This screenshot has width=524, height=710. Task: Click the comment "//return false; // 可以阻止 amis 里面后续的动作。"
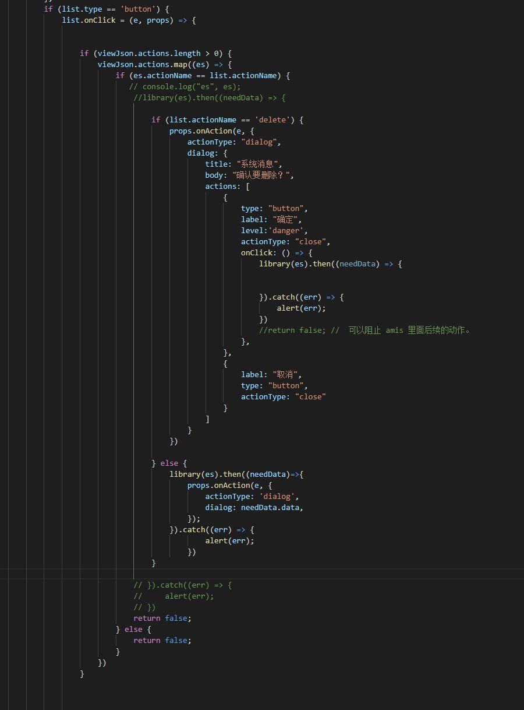(x=364, y=331)
